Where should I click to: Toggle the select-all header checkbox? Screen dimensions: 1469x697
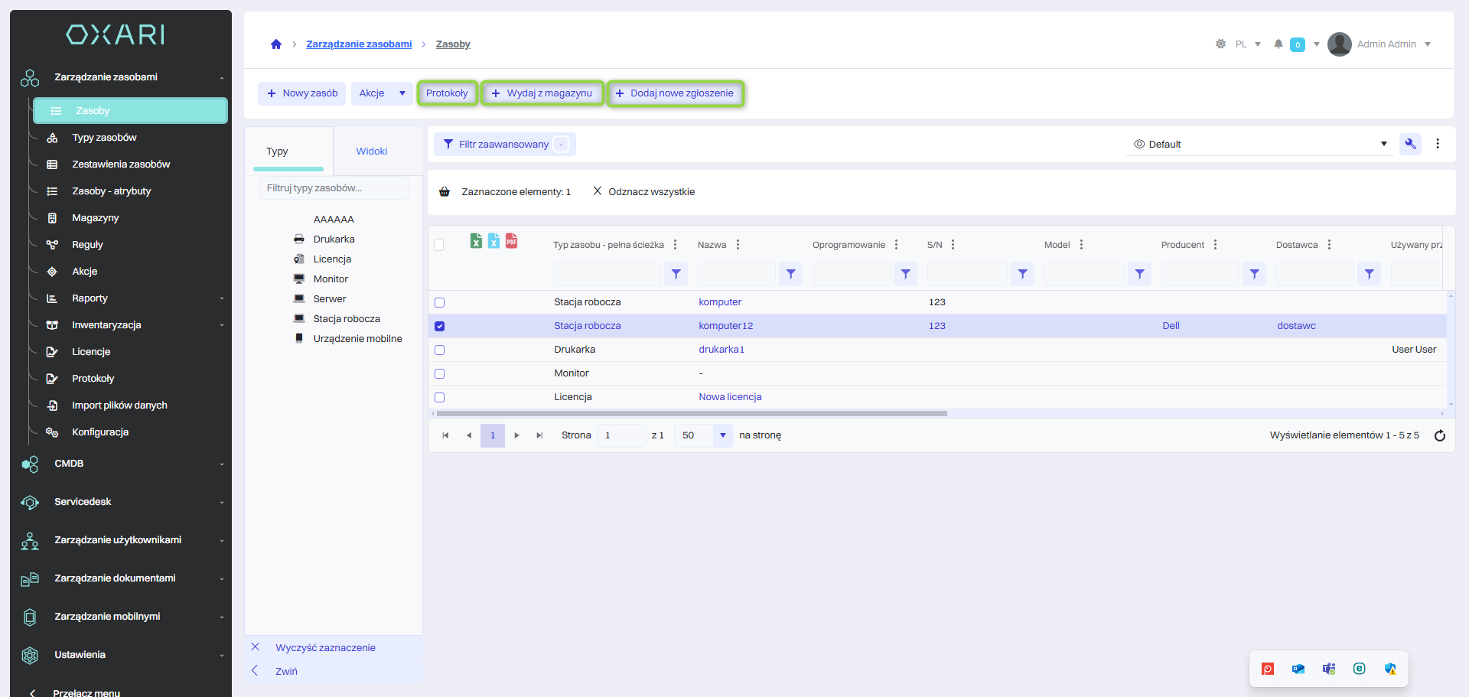coord(439,245)
